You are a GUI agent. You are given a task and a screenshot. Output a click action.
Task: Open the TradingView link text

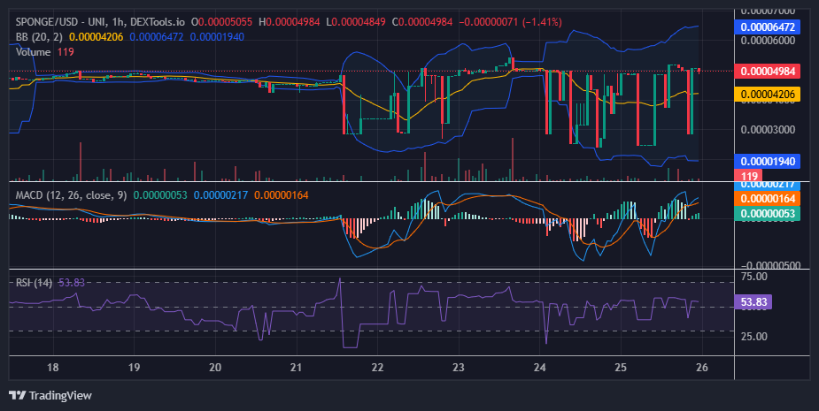[x=60, y=395]
